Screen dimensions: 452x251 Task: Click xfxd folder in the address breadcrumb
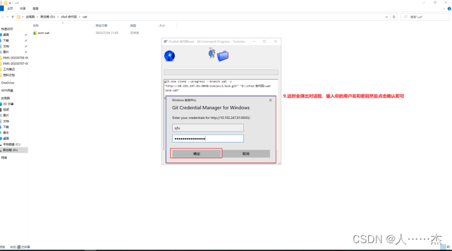click(x=69, y=17)
